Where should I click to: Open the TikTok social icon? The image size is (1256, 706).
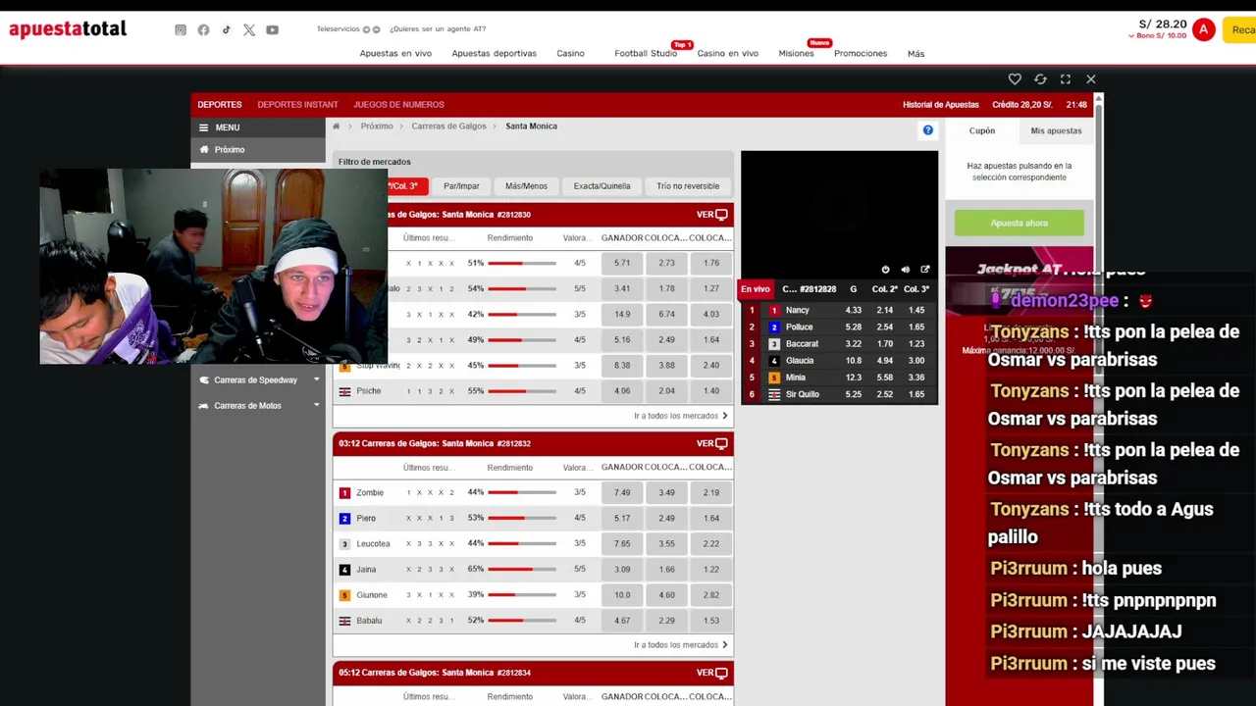pyautogui.click(x=227, y=30)
